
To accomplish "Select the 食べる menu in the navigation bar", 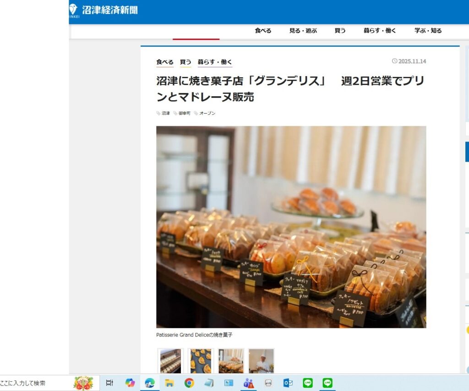I will point(263,31).
